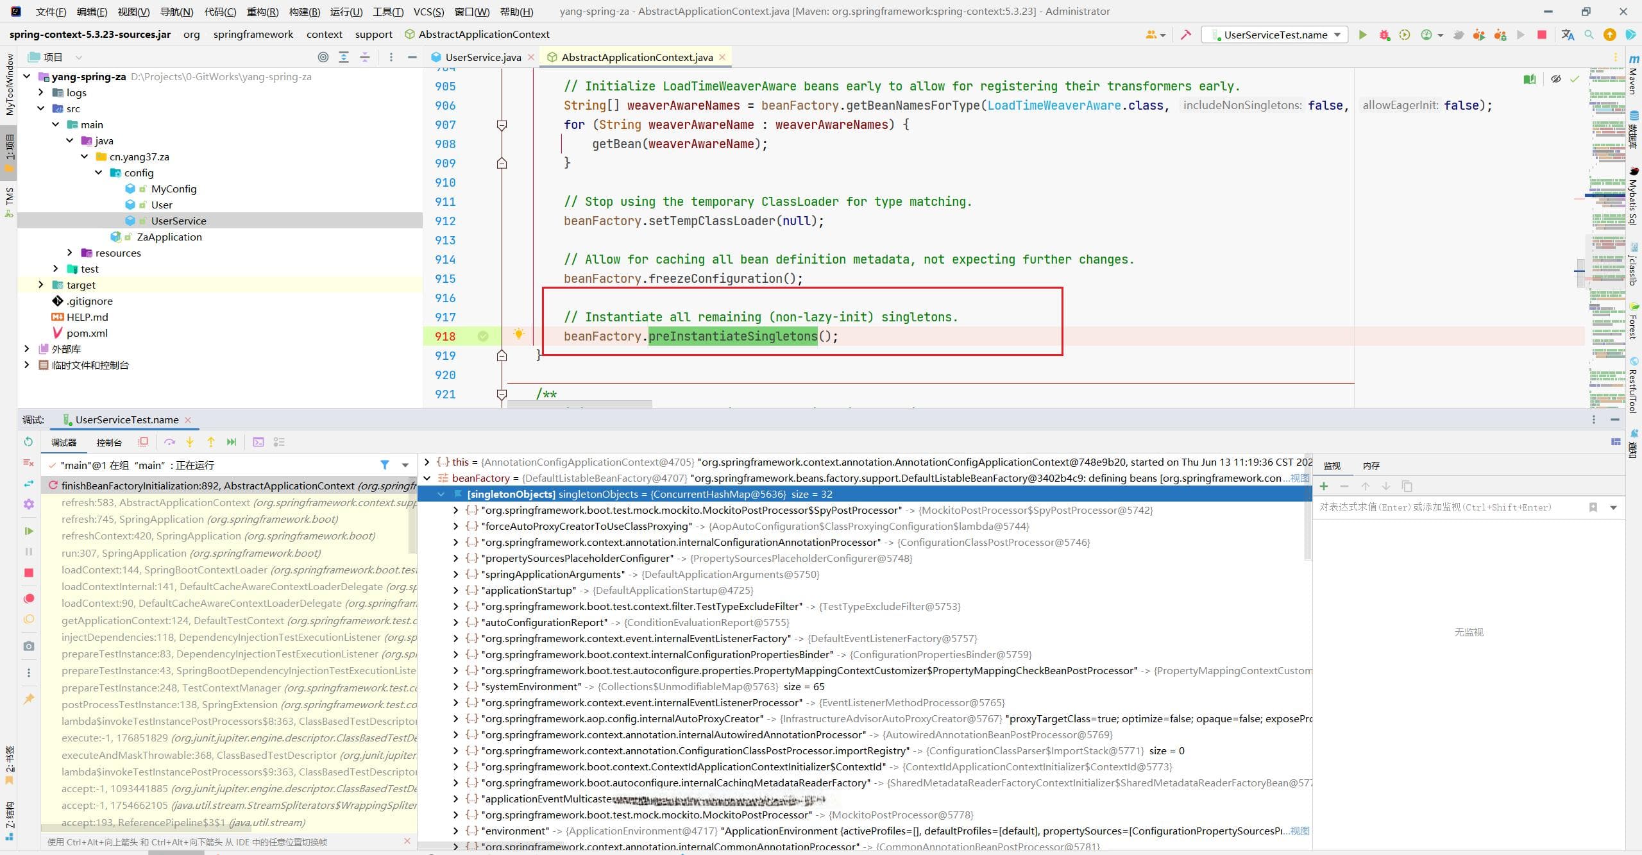Image resolution: width=1642 pixels, height=855 pixels.
Task: Click the orange update arrow icon
Action: pos(1610,35)
